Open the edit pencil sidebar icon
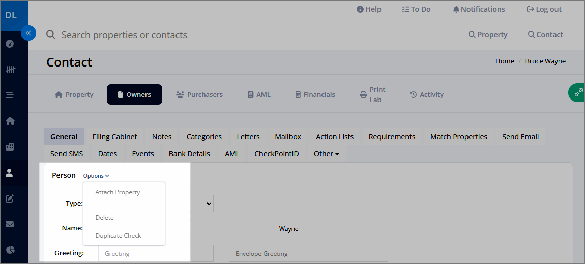The image size is (585, 264). tap(10, 198)
